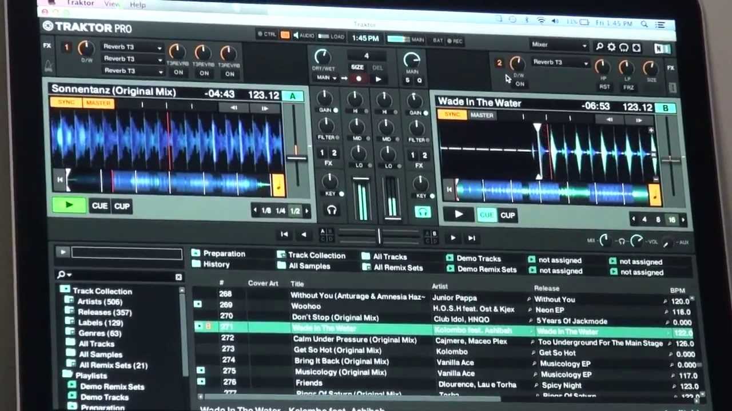Image resolution: width=732 pixels, height=411 pixels.
Task: Toggle Deck A MASTER button
Action: pyautogui.click(x=98, y=103)
